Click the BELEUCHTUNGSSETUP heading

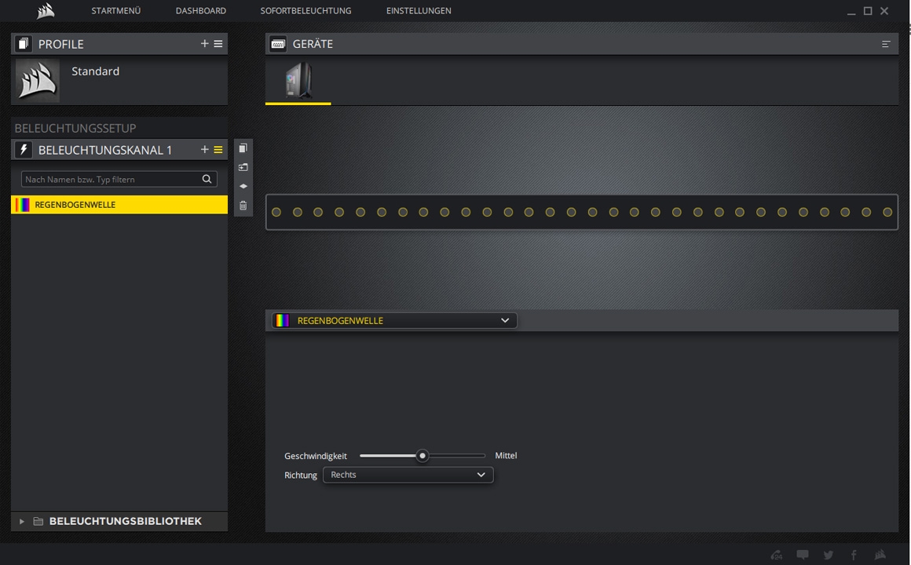(x=75, y=129)
